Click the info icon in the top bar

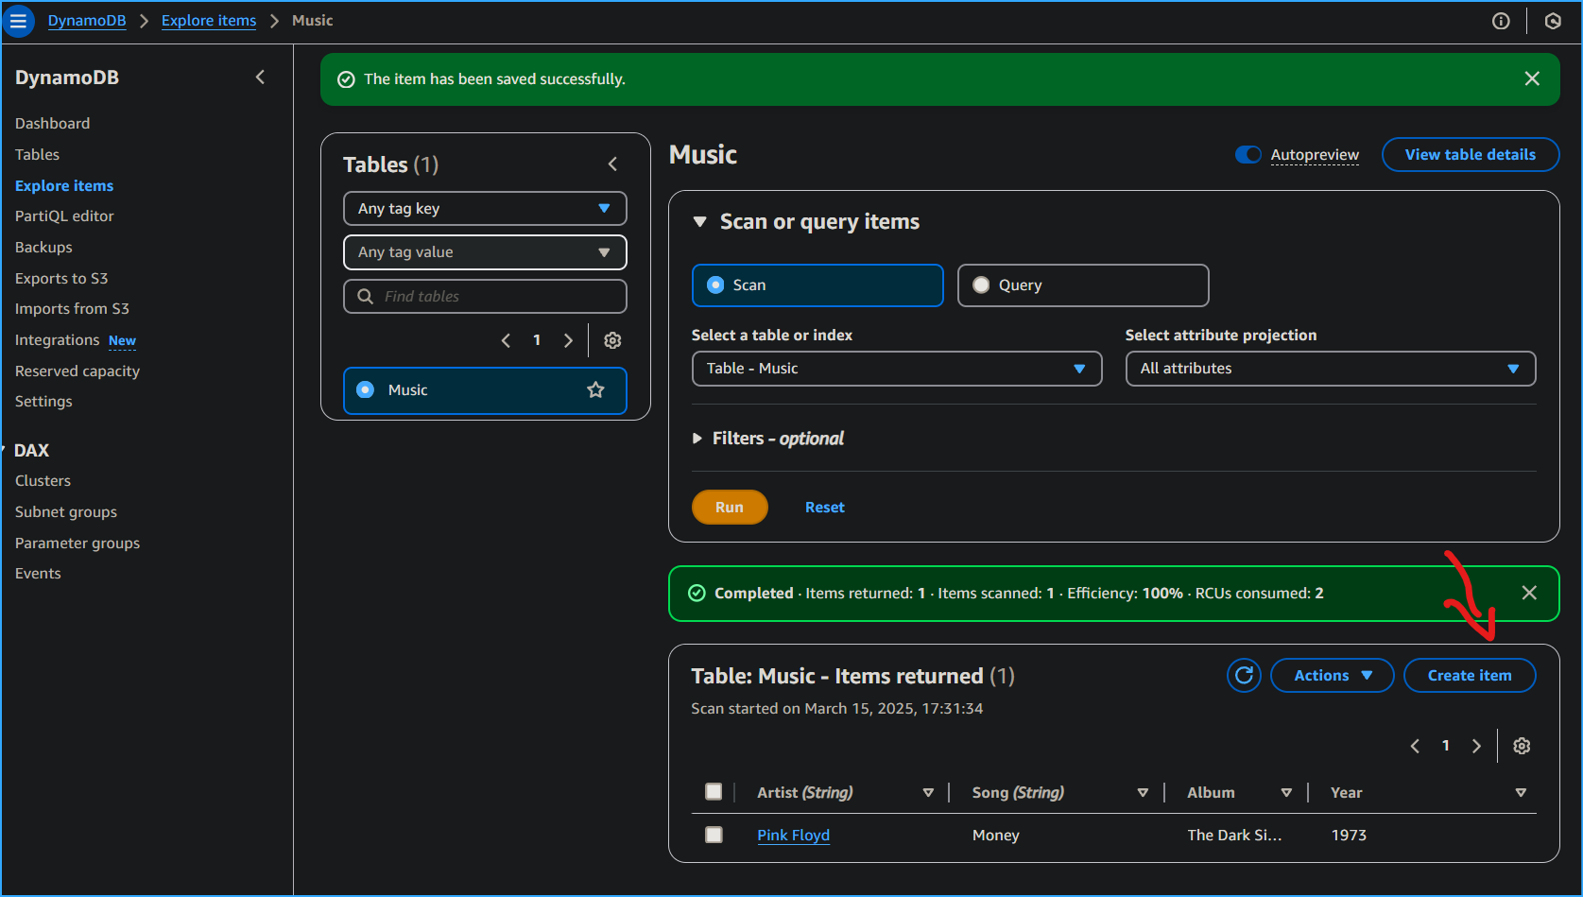[x=1501, y=21]
